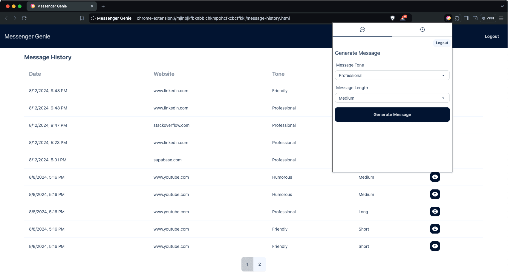Click the Messenger Genie extension toolbar icon
The image size is (508, 278).
[448, 18]
